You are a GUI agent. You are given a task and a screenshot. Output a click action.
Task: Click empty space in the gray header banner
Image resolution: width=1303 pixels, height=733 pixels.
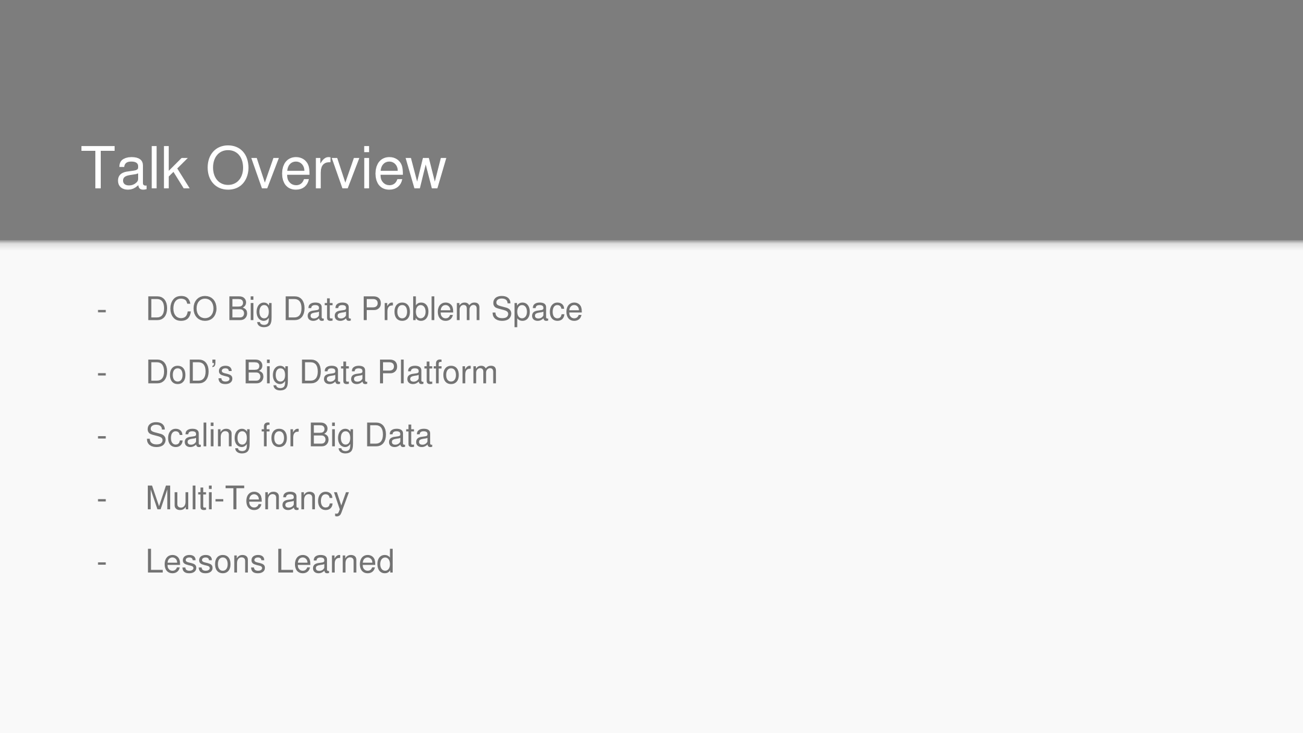pos(845,121)
